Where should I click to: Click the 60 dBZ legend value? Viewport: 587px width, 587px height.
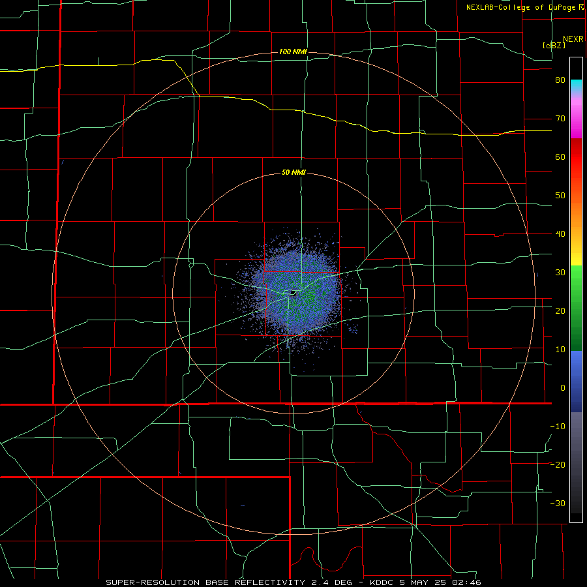[x=560, y=157]
